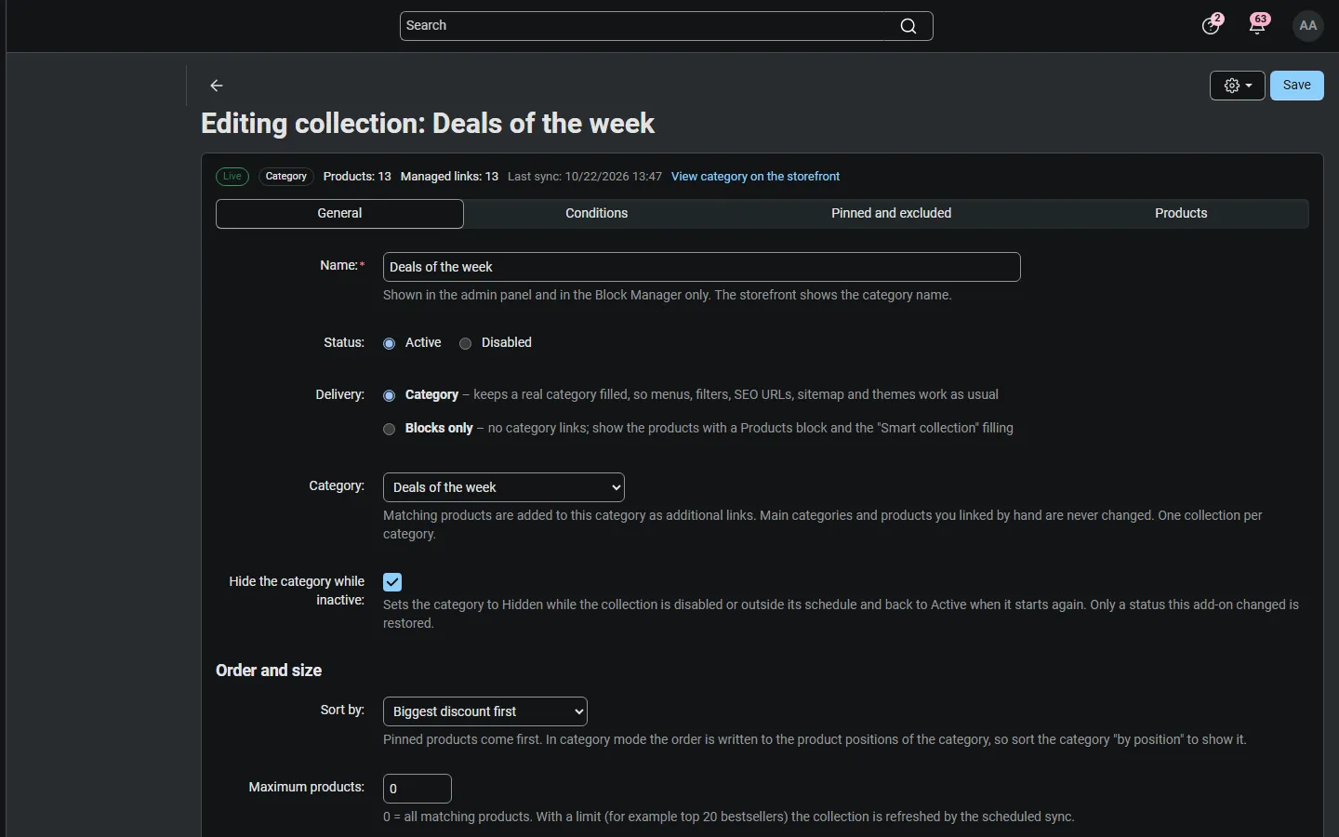Screen dimensions: 1339x837
Task: Open the Category dropdown
Action: point(504,487)
